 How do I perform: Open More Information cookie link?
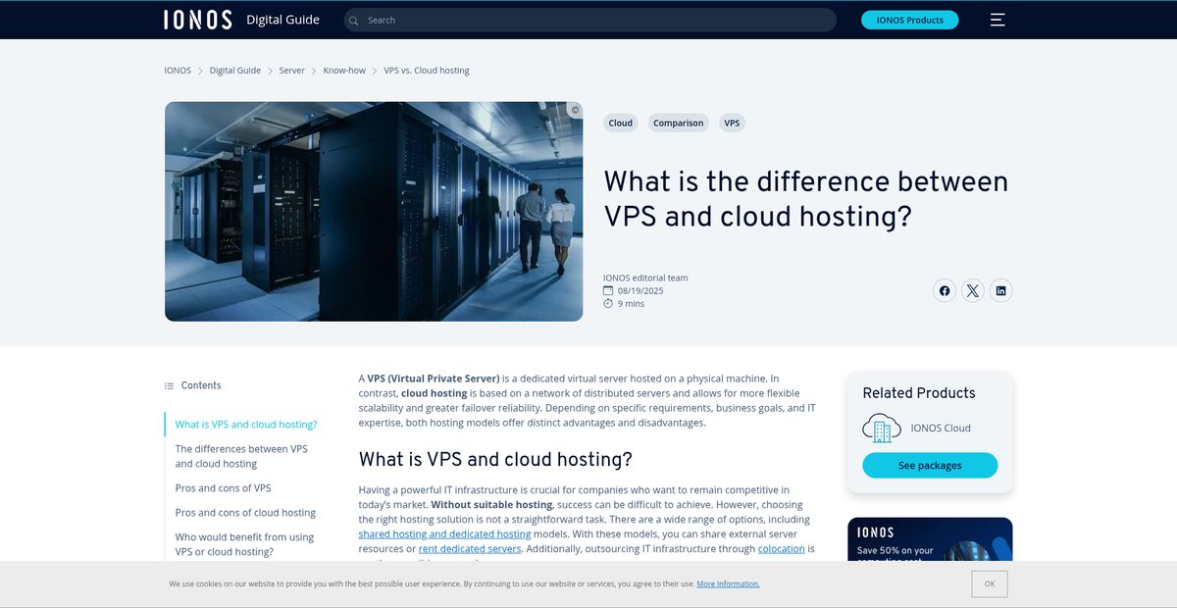coord(728,583)
